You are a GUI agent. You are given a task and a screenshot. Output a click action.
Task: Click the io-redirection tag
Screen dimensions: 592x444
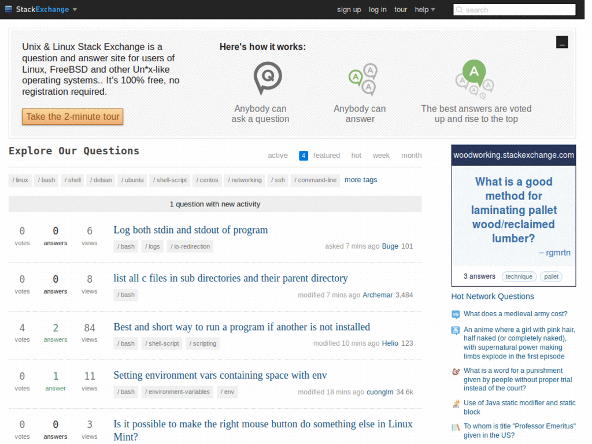[x=190, y=246]
